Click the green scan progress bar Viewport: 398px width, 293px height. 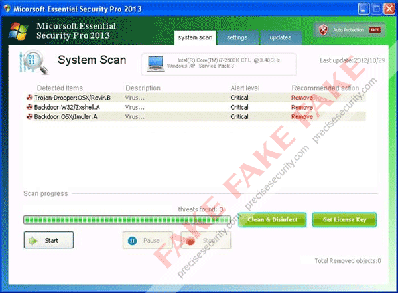click(127, 220)
